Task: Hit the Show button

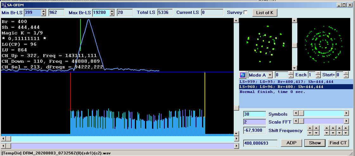Action: point(315,143)
